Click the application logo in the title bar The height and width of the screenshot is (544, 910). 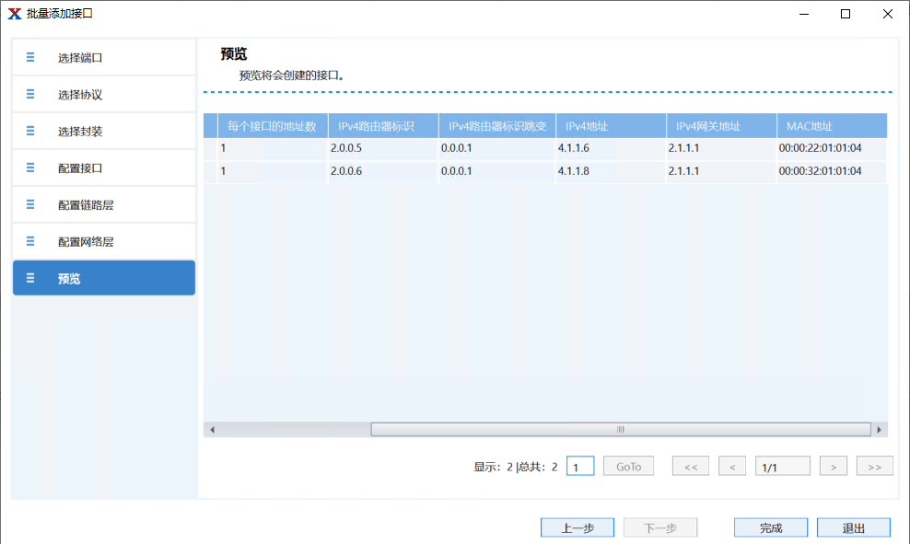13,14
